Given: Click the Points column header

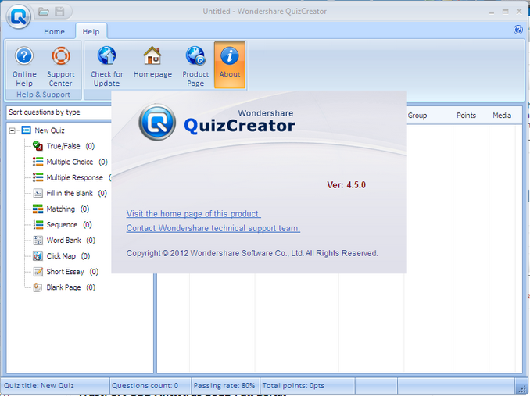Looking at the screenshot, I should pos(466,116).
